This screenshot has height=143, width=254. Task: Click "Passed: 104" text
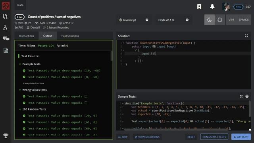click(46, 46)
